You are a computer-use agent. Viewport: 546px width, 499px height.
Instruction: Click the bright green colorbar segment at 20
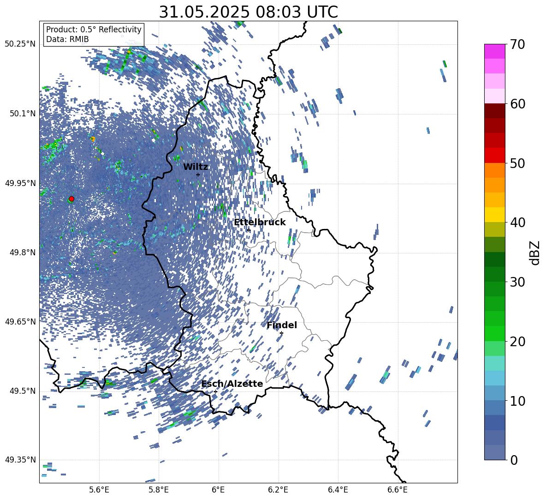(495, 333)
